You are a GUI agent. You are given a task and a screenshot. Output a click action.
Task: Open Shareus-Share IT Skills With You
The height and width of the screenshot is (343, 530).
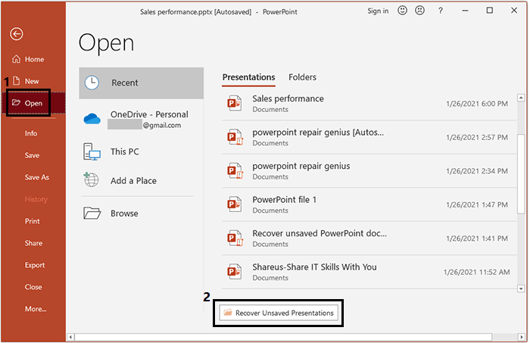click(369, 272)
